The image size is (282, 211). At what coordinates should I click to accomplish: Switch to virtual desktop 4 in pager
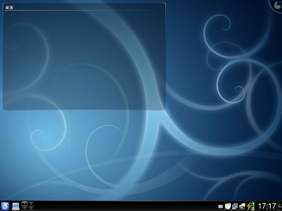pos(31,208)
